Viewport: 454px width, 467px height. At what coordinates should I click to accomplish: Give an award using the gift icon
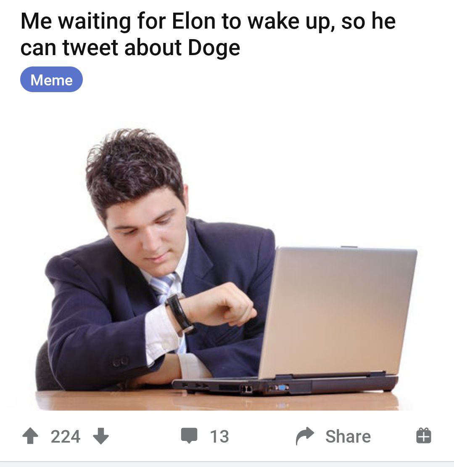[x=423, y=436]
